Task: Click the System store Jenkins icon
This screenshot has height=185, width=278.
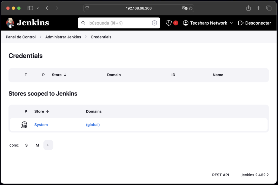Action: point(24,125)
